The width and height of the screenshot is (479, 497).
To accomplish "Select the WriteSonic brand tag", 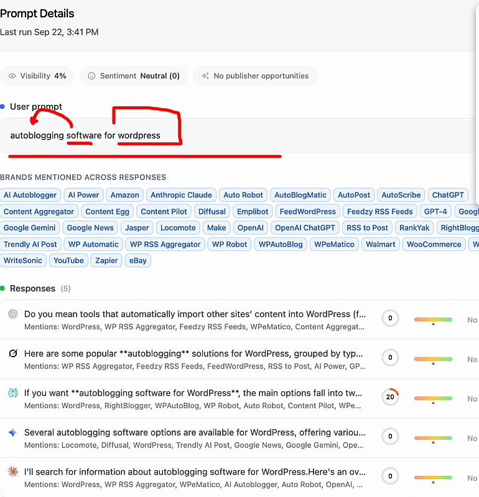I will (23, 260).
